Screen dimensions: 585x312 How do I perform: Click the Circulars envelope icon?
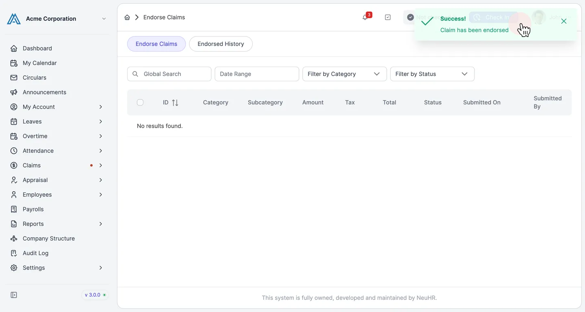14,78
